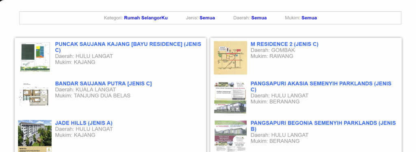Click the Jade Hills building photo thumbnail
This screenshot has width=416, height=152.
click(x=35, y=136)
